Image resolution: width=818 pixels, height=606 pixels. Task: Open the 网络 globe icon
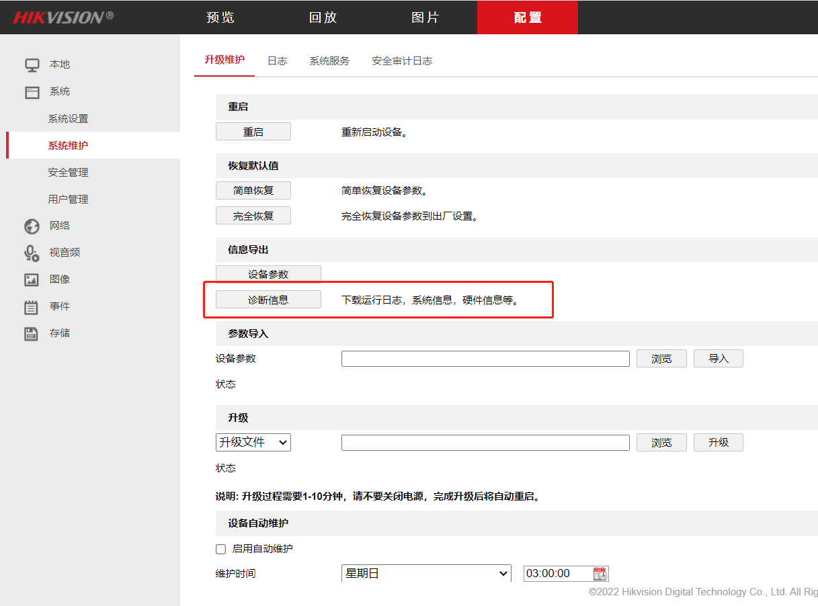32,226
